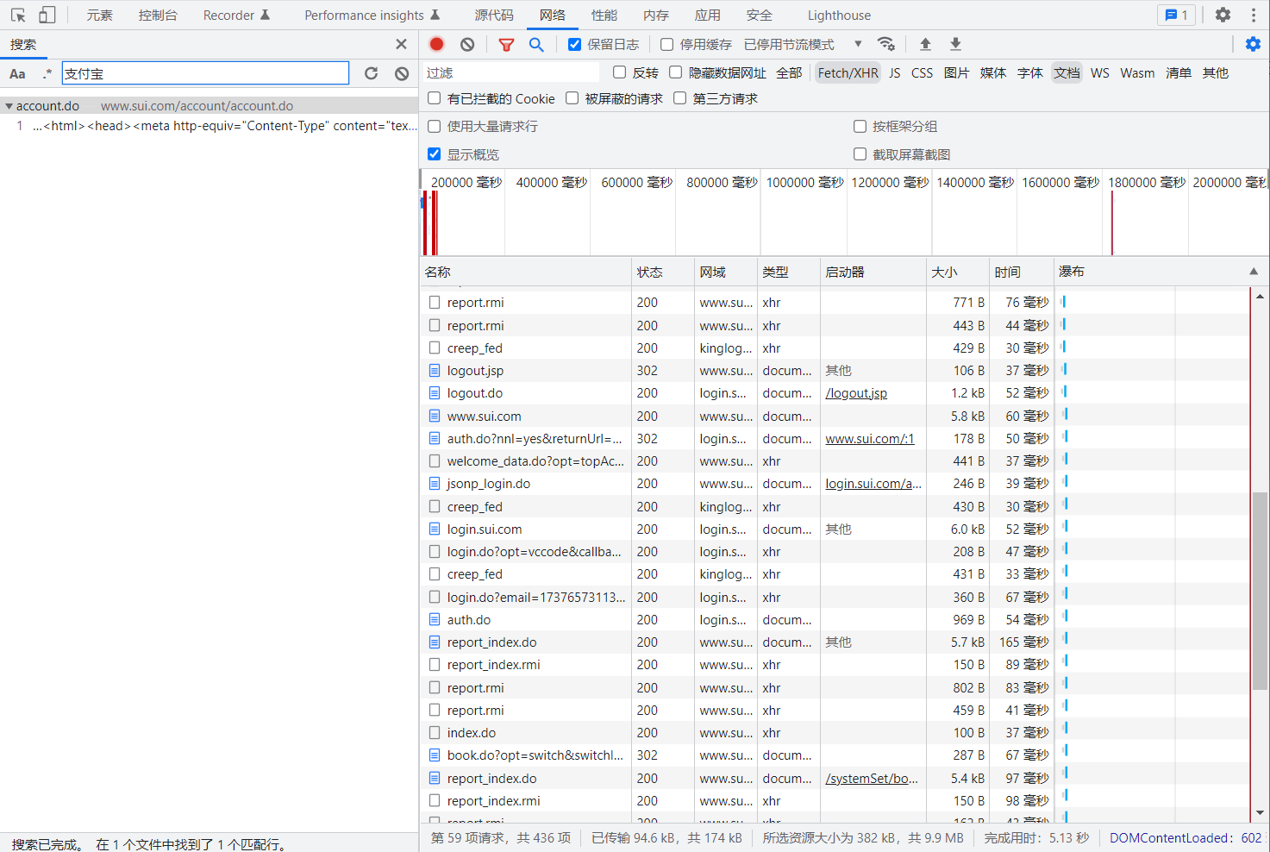Open the Lighthouse tab
The image size is (1270, 852).
tap(838, 15)
